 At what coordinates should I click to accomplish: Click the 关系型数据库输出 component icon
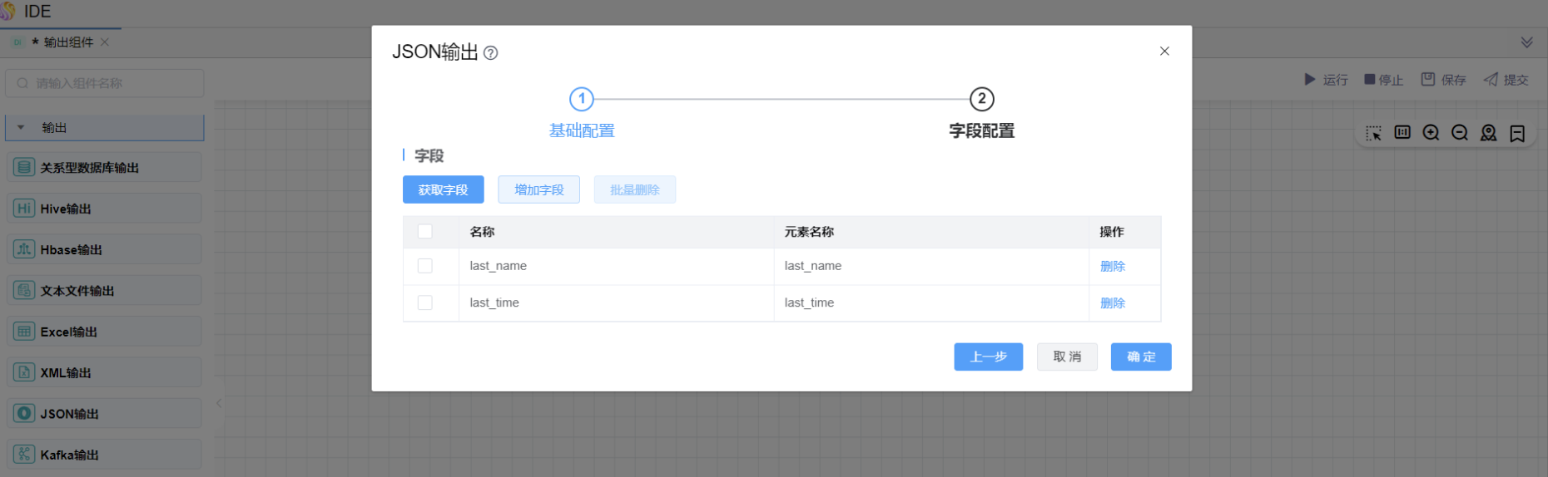24,168
